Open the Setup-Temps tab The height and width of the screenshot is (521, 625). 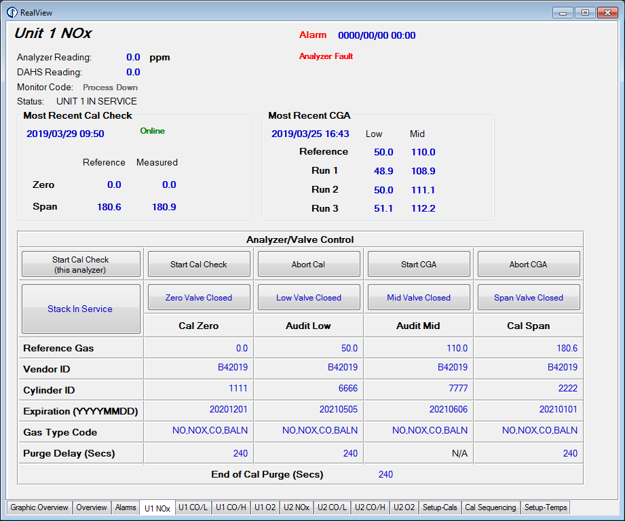546,507
